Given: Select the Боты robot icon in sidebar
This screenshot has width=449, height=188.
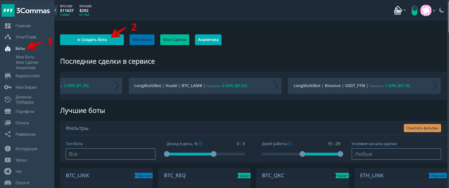Looking at the screenshot, I should 8,49.
